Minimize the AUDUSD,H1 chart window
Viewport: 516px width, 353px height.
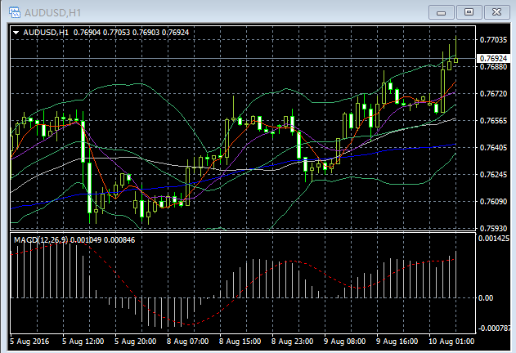(442, 12)
